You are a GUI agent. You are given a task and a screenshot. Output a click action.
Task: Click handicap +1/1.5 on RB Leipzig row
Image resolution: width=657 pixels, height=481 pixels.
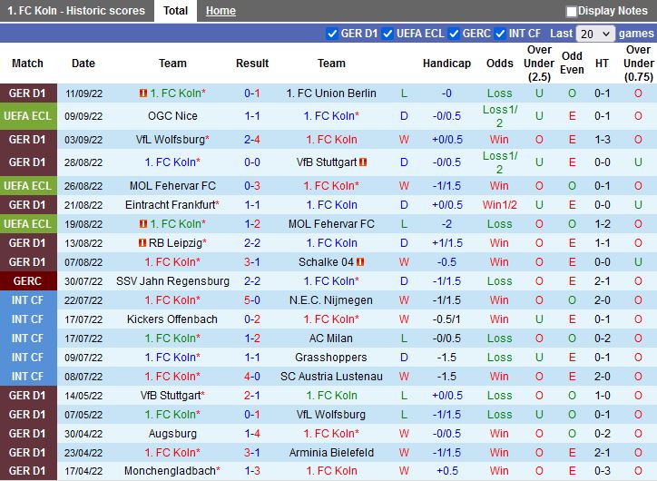point(446,243)
